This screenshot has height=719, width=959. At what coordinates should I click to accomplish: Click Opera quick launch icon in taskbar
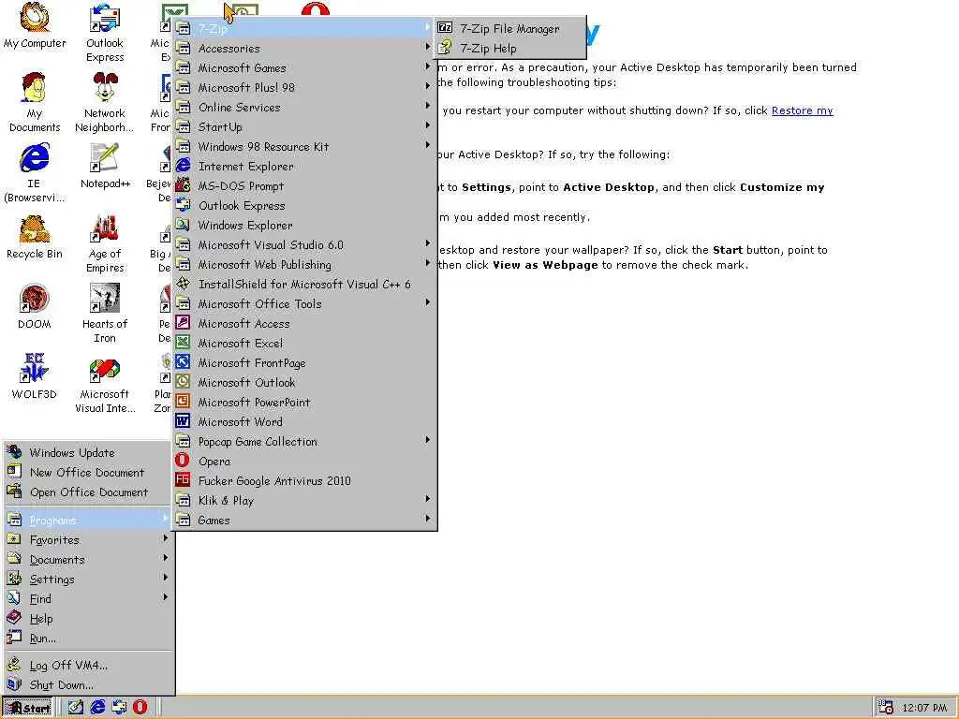tap(140, 707)
